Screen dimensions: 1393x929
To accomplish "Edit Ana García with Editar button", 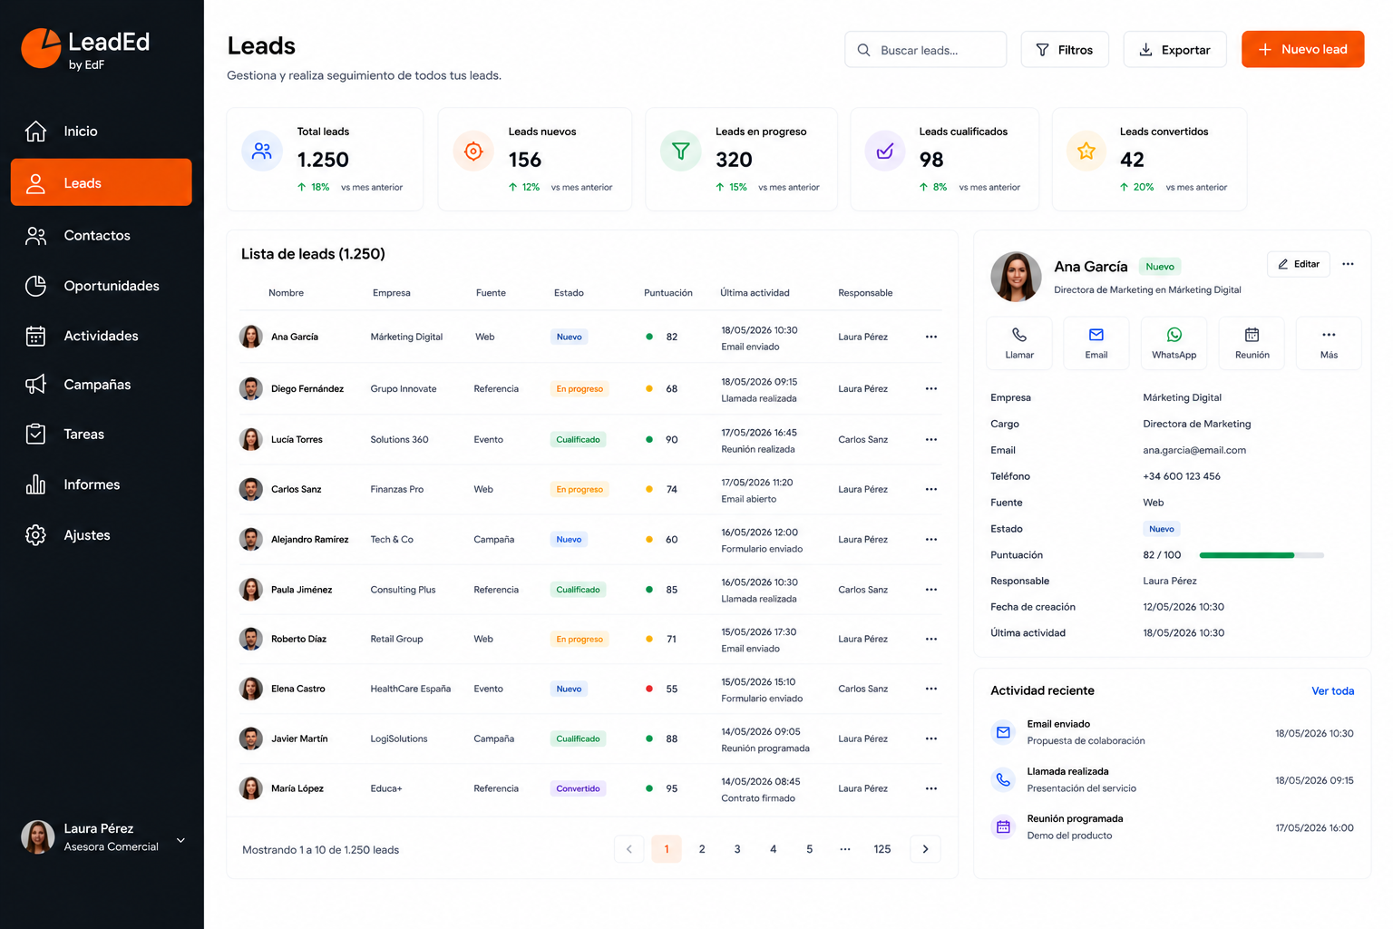I will click(x=1299, y=264).
